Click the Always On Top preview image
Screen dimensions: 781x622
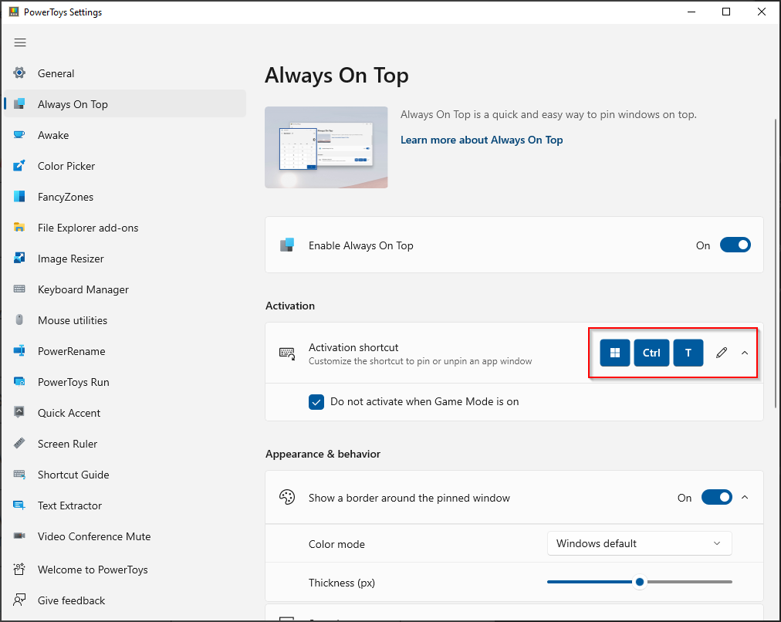[x=326, y=147]
